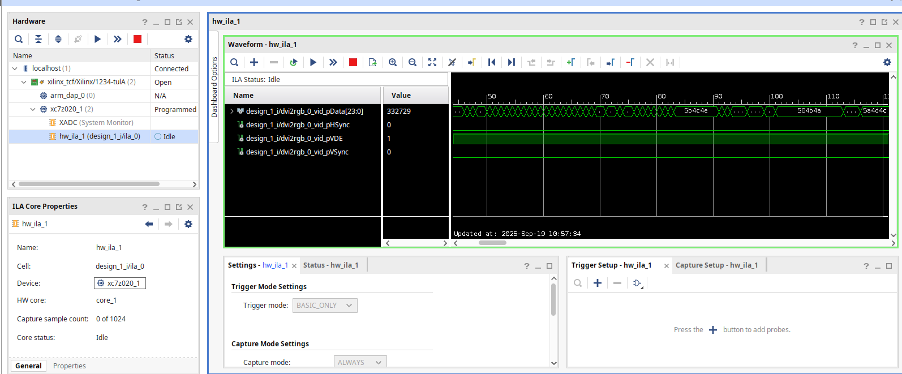Expand the vid_pData[23:0] bus signal

tap(232, 111)
